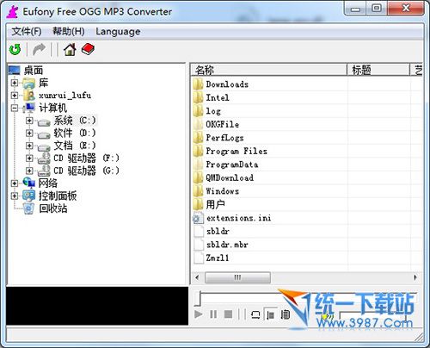430x348 pixels.
Task: Expand the 软件 (D:) drive node
Action: [29, 133]
